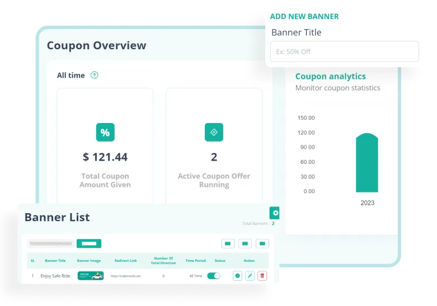
Task: Click the ADD NEW BANNER heading
Action: (x=304, y=16)
